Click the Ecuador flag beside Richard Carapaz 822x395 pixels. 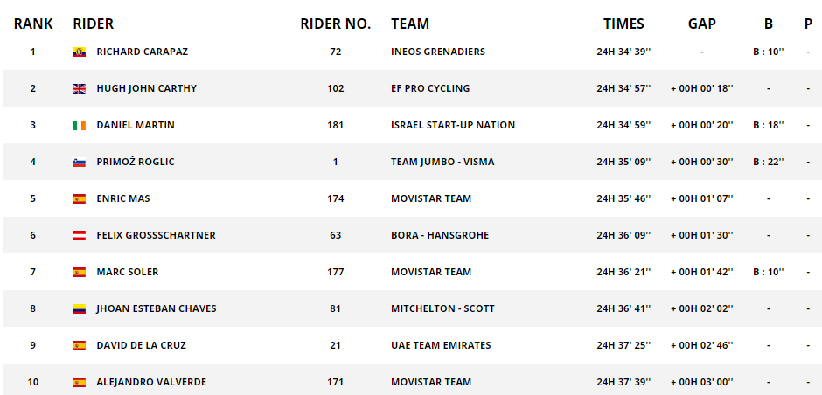[79, 52]
